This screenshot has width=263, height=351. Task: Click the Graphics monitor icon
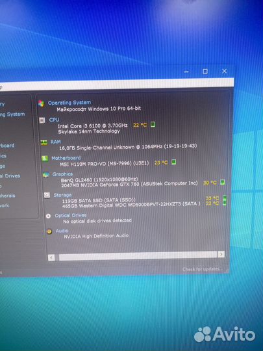(x=45, y=175)
